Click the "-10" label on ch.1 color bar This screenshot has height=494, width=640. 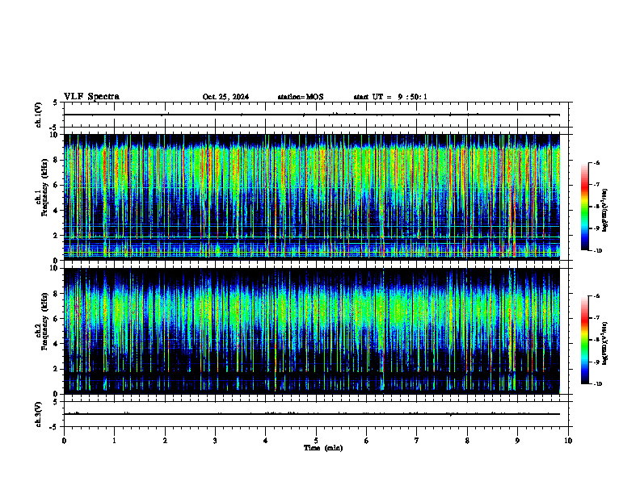tap(597, 251)
